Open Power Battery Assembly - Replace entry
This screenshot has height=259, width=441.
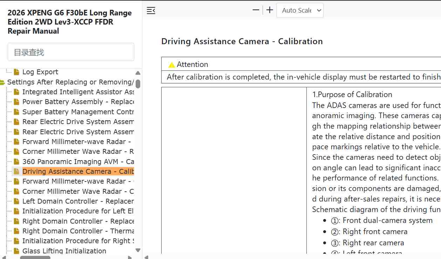[x=78, y=102]
